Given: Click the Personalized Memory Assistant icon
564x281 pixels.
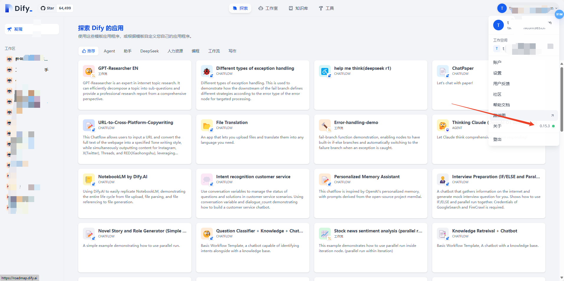Looking at the screenshot, I should 325,179.
